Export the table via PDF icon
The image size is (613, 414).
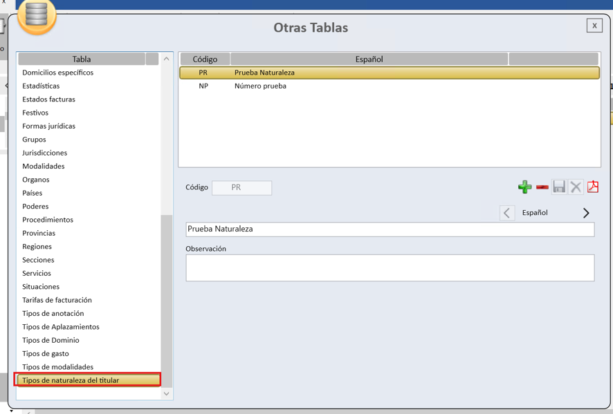click(593, 187)
